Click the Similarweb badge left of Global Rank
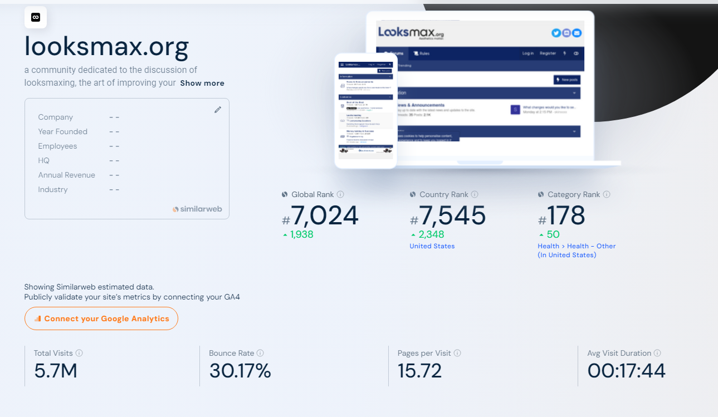Image resolution: width=718 pixels, height=417 pixels. (285, 195)
